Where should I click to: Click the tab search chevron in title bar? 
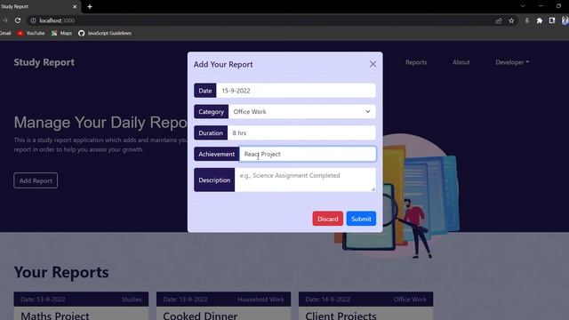click(523, 6)
